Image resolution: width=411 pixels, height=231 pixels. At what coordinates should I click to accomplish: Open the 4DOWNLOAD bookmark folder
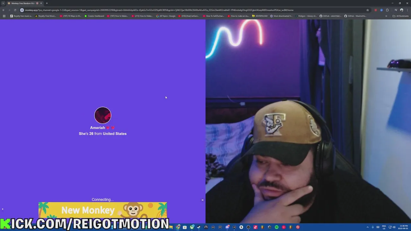point(260,16)
